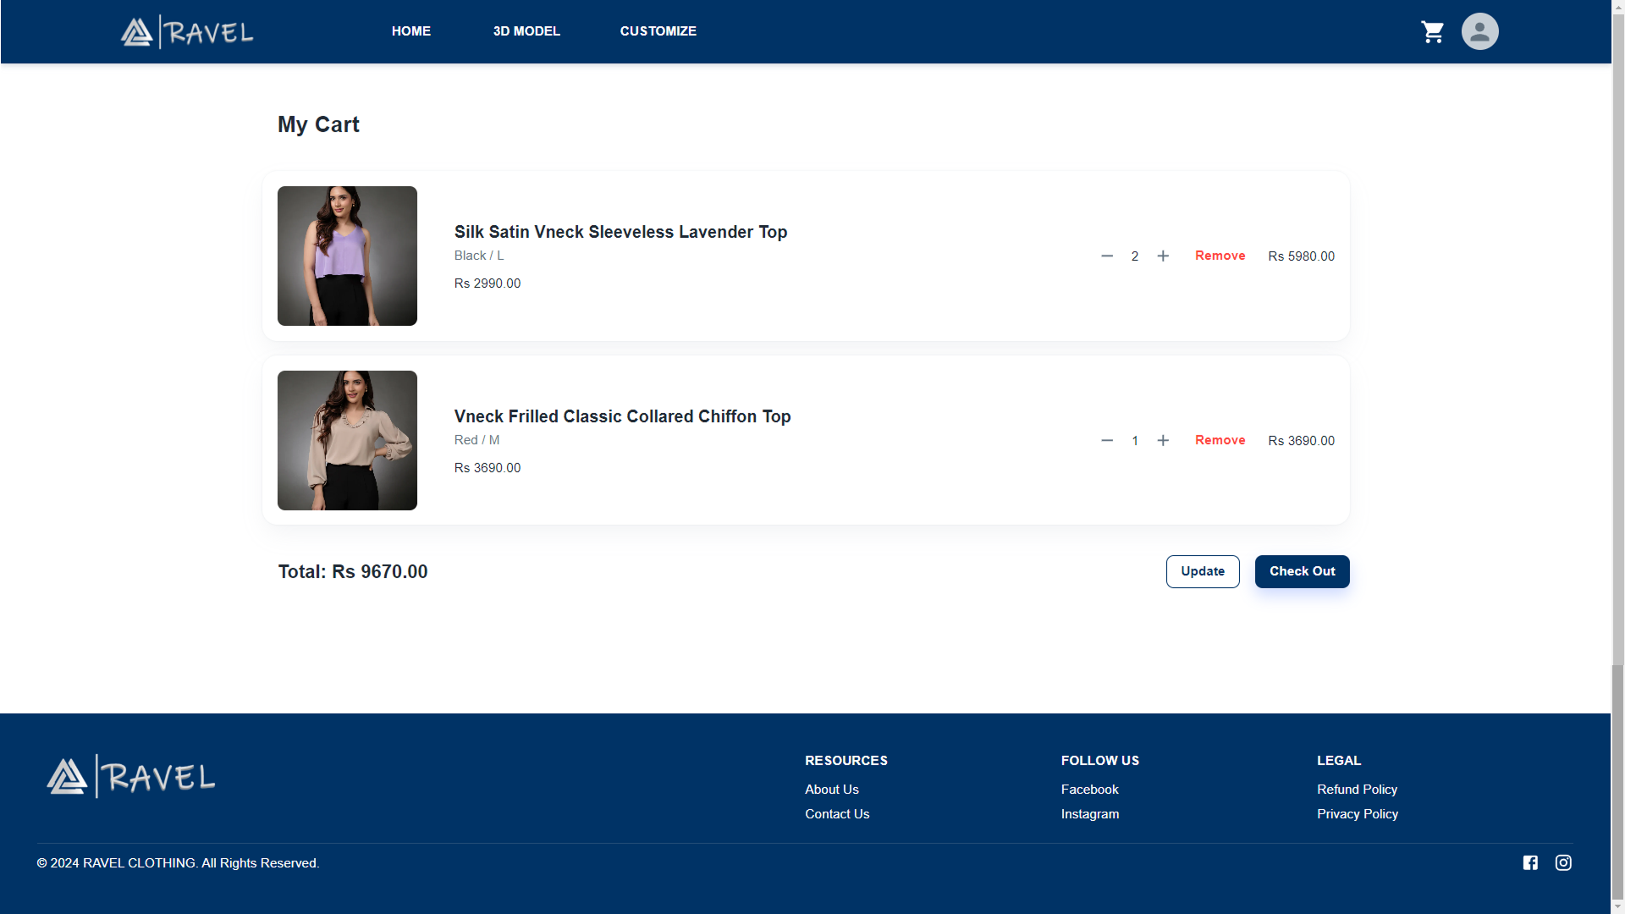Image resolution: width=1625 pixels, height=914 pixels.
Task: View the Privacy Policy
Action: coord(1358,813)
